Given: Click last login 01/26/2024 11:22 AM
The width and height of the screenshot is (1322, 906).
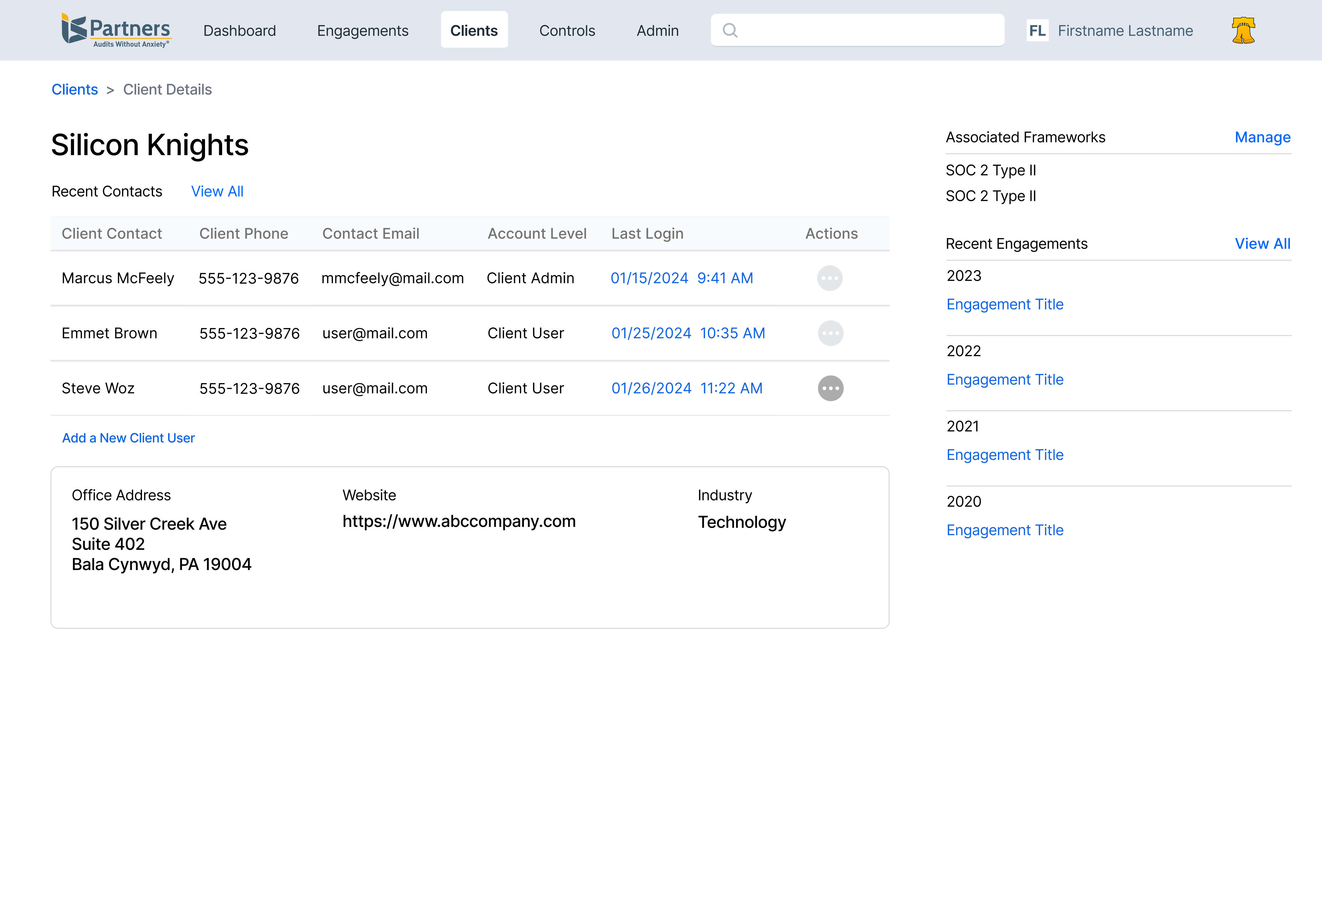Looking at the screenshot, I should 687,389.
